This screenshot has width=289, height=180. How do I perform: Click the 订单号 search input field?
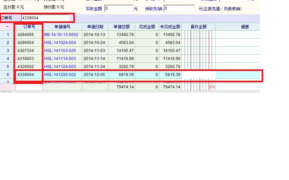(45, 18)
